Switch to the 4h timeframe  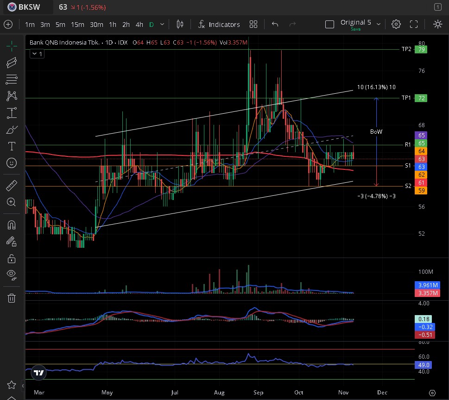click(x=139, y=25)
